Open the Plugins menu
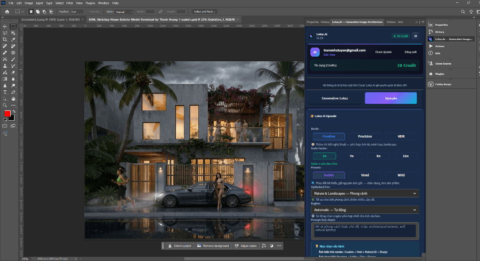480x261 pixels. [90, 3]
